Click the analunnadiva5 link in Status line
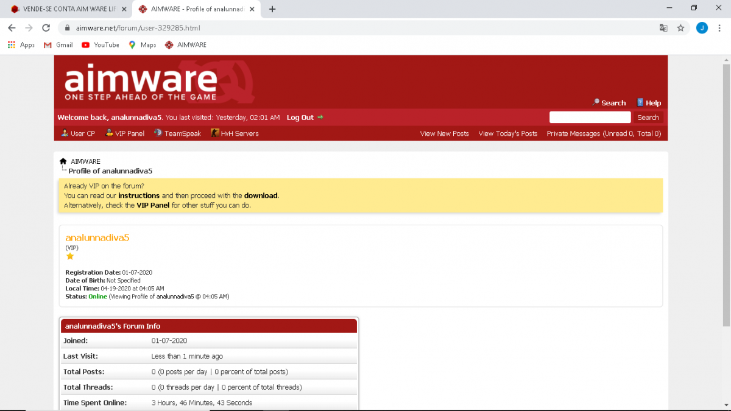Viewport: 731px width, 411px height. pyautogui.click(x=175, y=297)
